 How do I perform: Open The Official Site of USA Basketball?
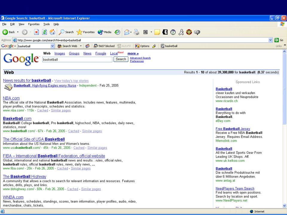coord(34,139)
